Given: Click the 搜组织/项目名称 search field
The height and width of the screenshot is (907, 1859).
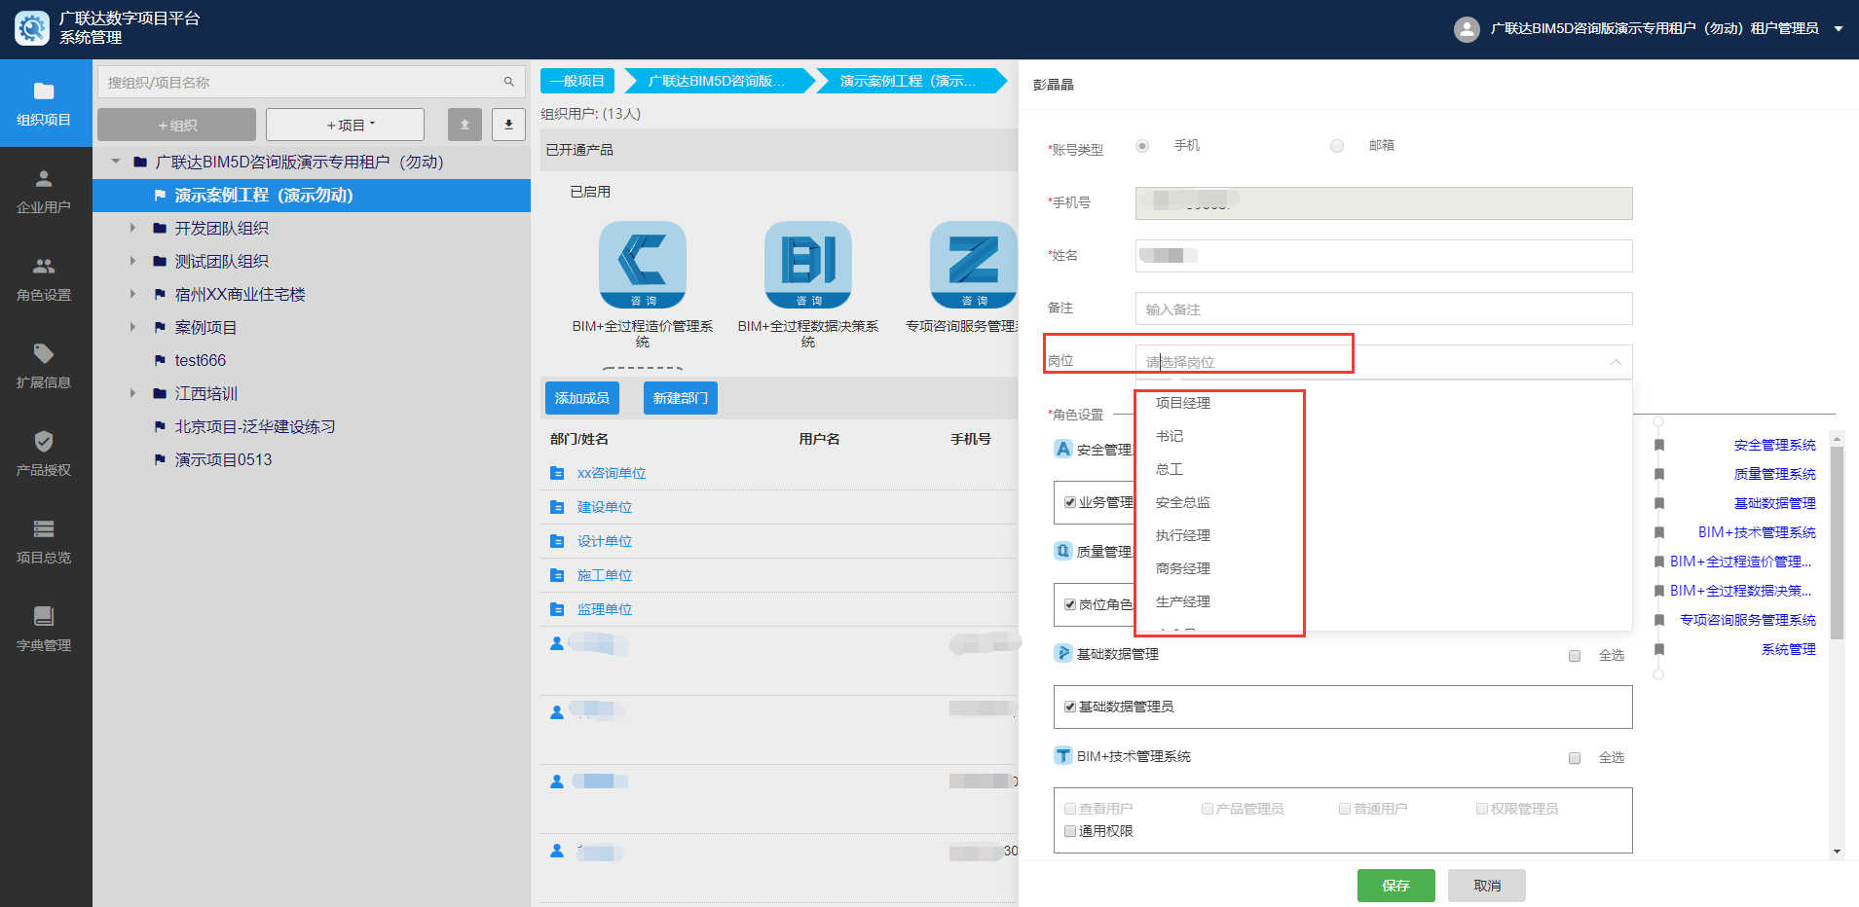Looking at the screenshot, I should (x=312, y=82).
